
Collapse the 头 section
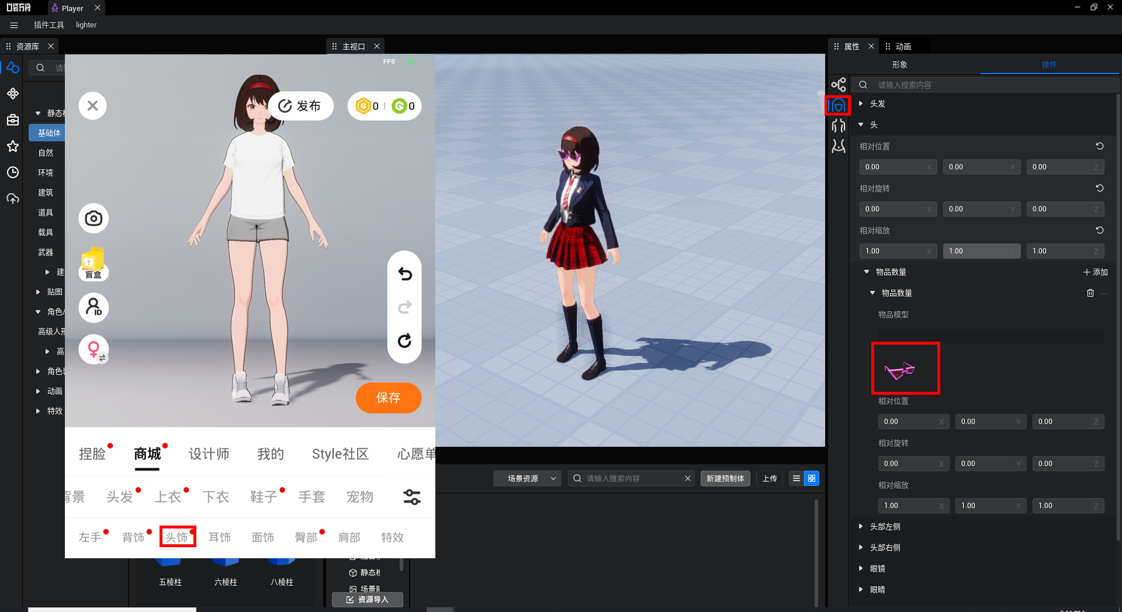coord(861,124)
